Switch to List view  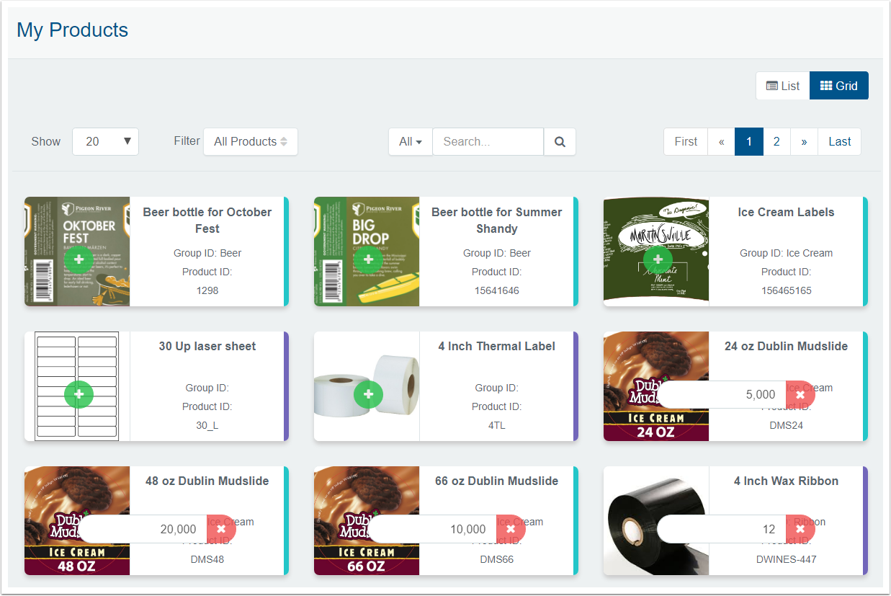[x=782, y=86]
